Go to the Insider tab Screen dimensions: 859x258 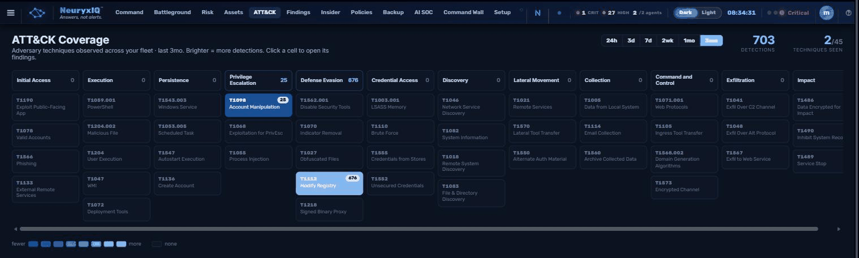coord(330,12)
